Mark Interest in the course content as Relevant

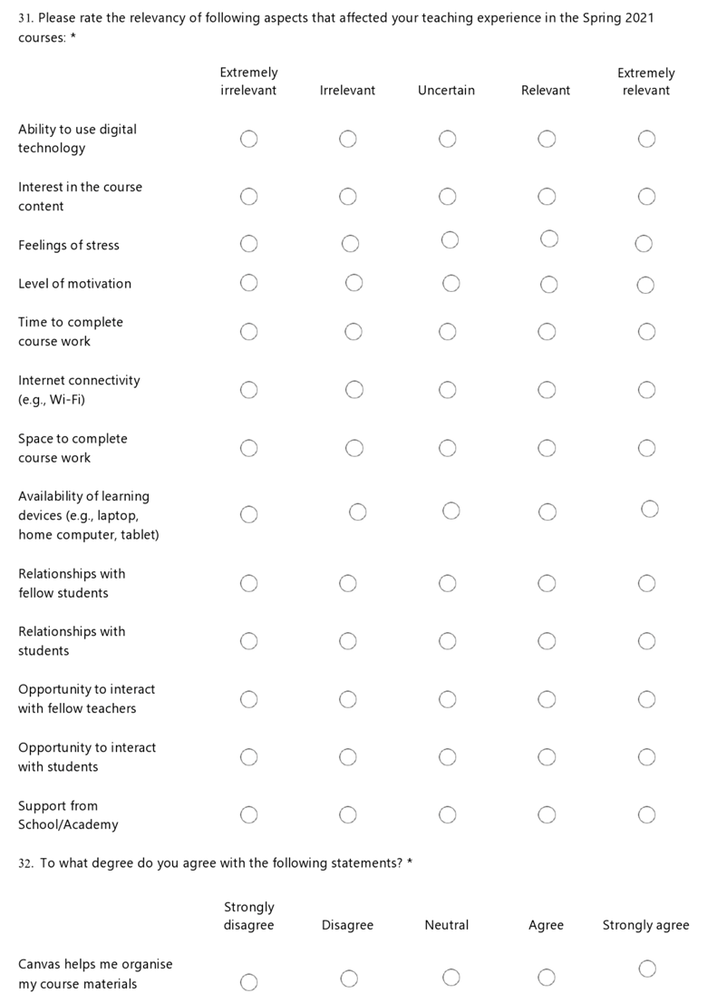click(547, 197)
